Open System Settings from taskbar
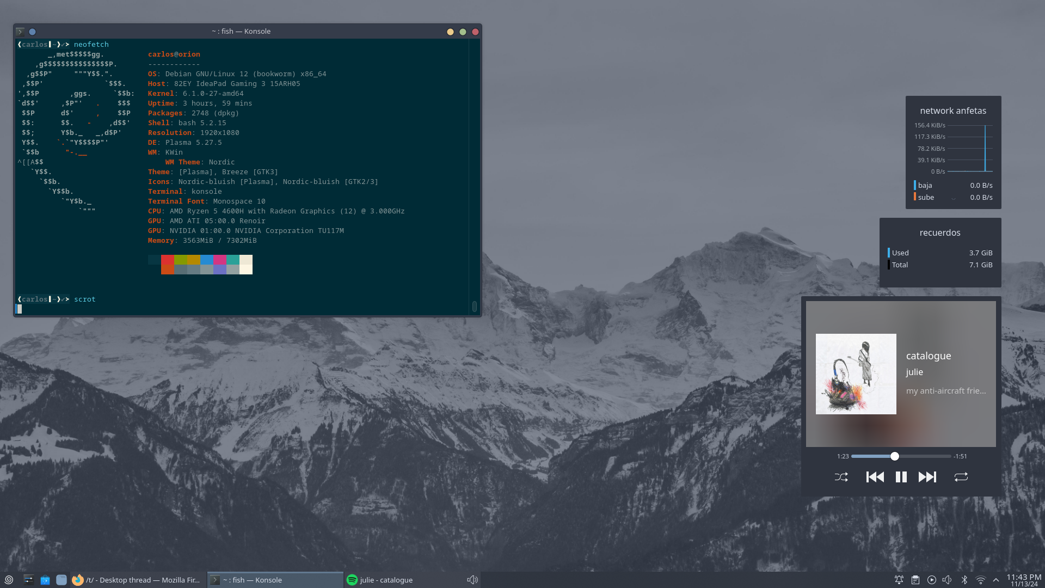The width and height of the screenshot is (1045, 588). [29, 580]
